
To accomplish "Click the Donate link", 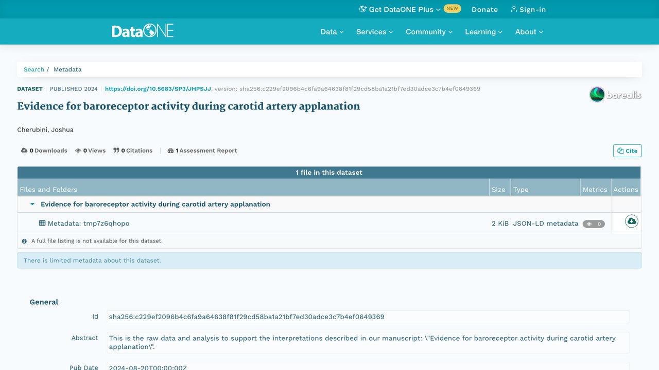I will (484, 9).
